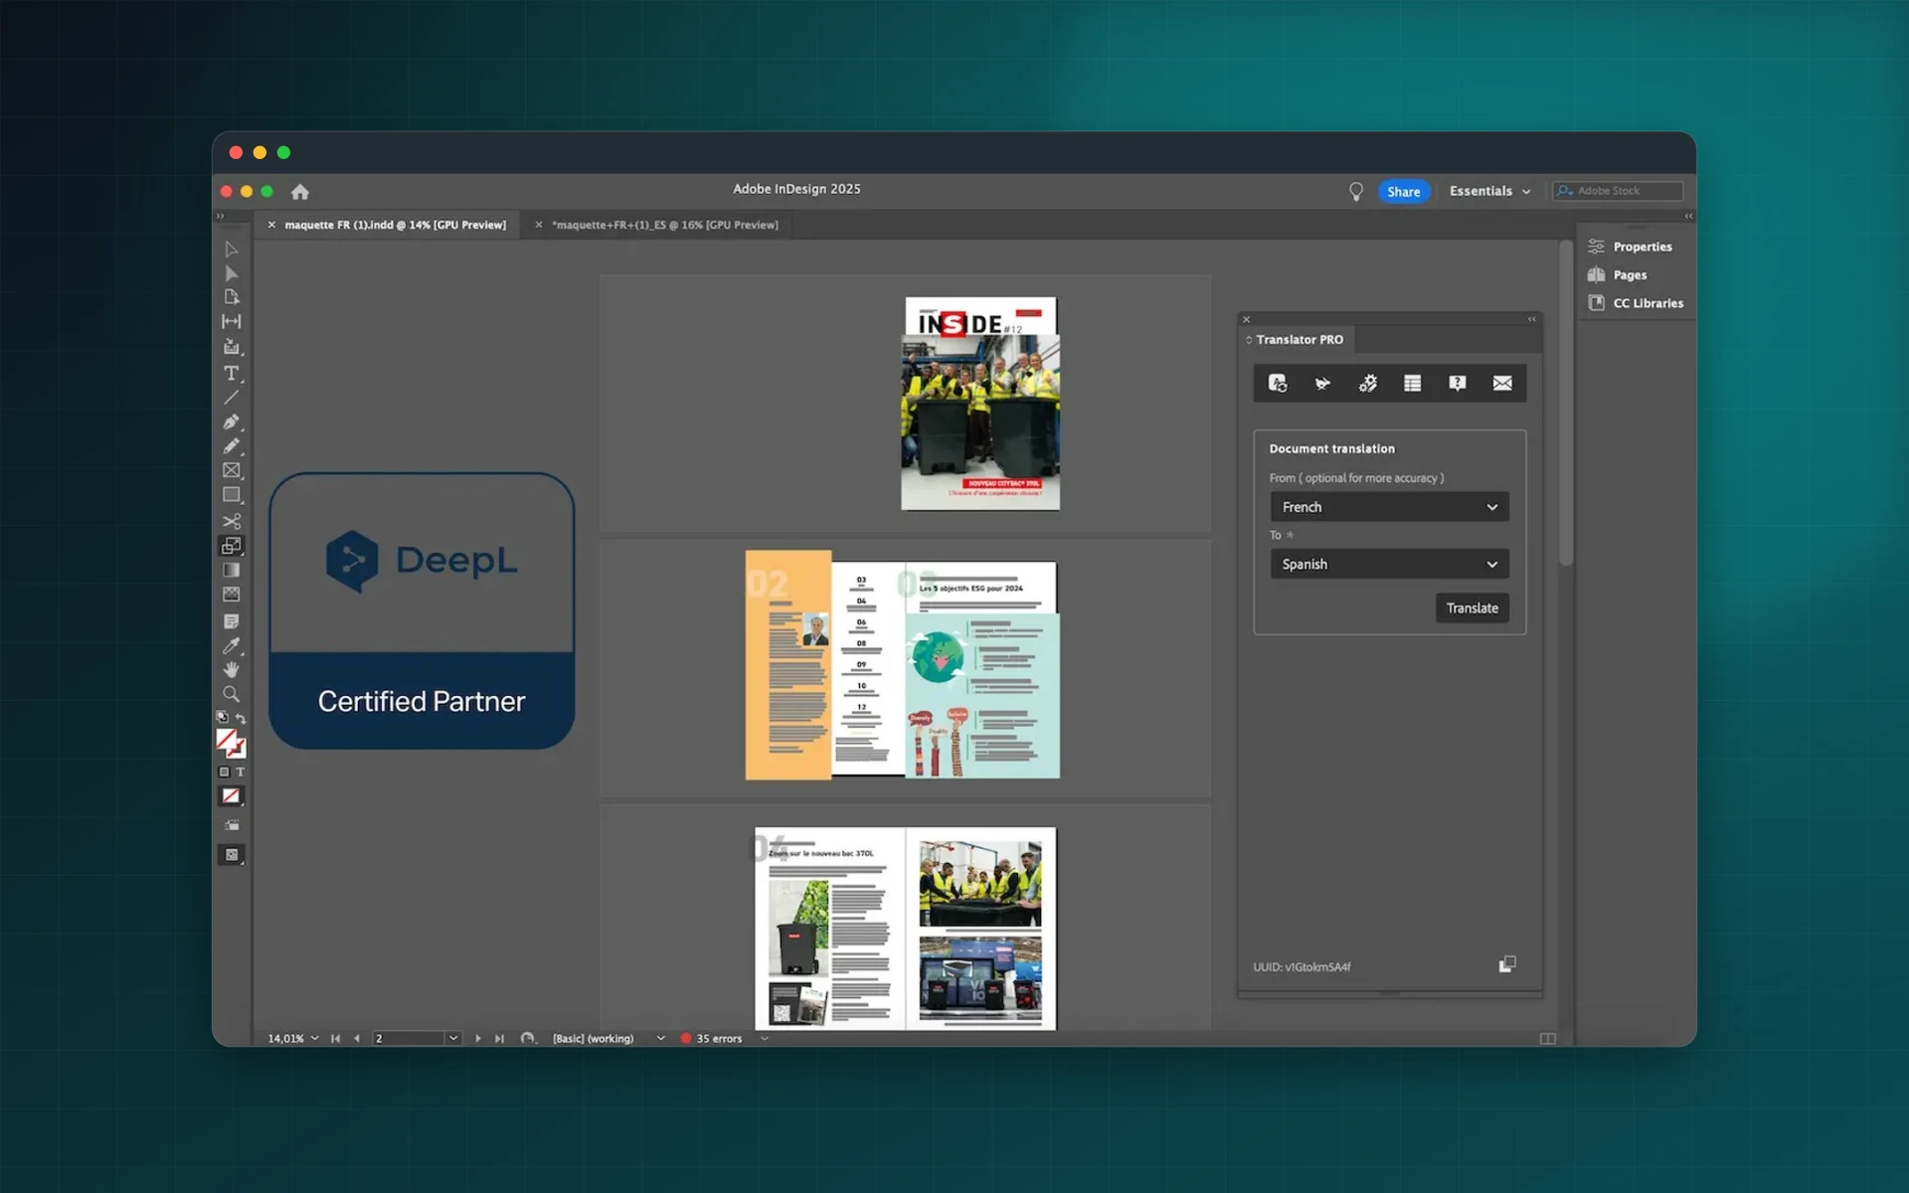The width and height of the screenshot is (1909, 1193).
Task: Switch to maquette FR (1).indd tab
Action: [x=395, y=225]
